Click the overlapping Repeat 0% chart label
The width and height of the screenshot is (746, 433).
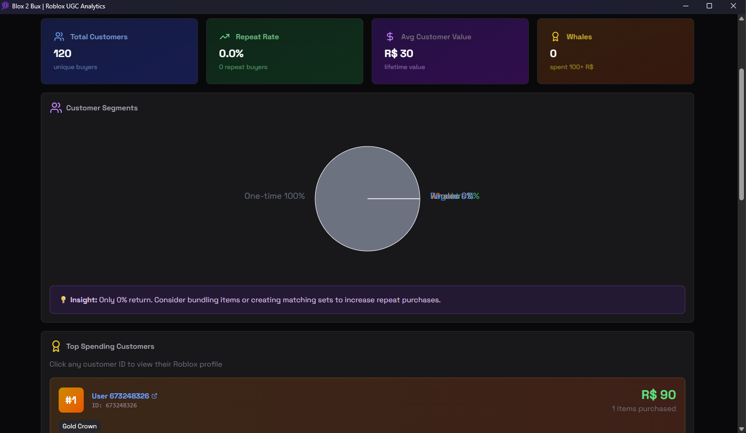[x=455, y=196]
